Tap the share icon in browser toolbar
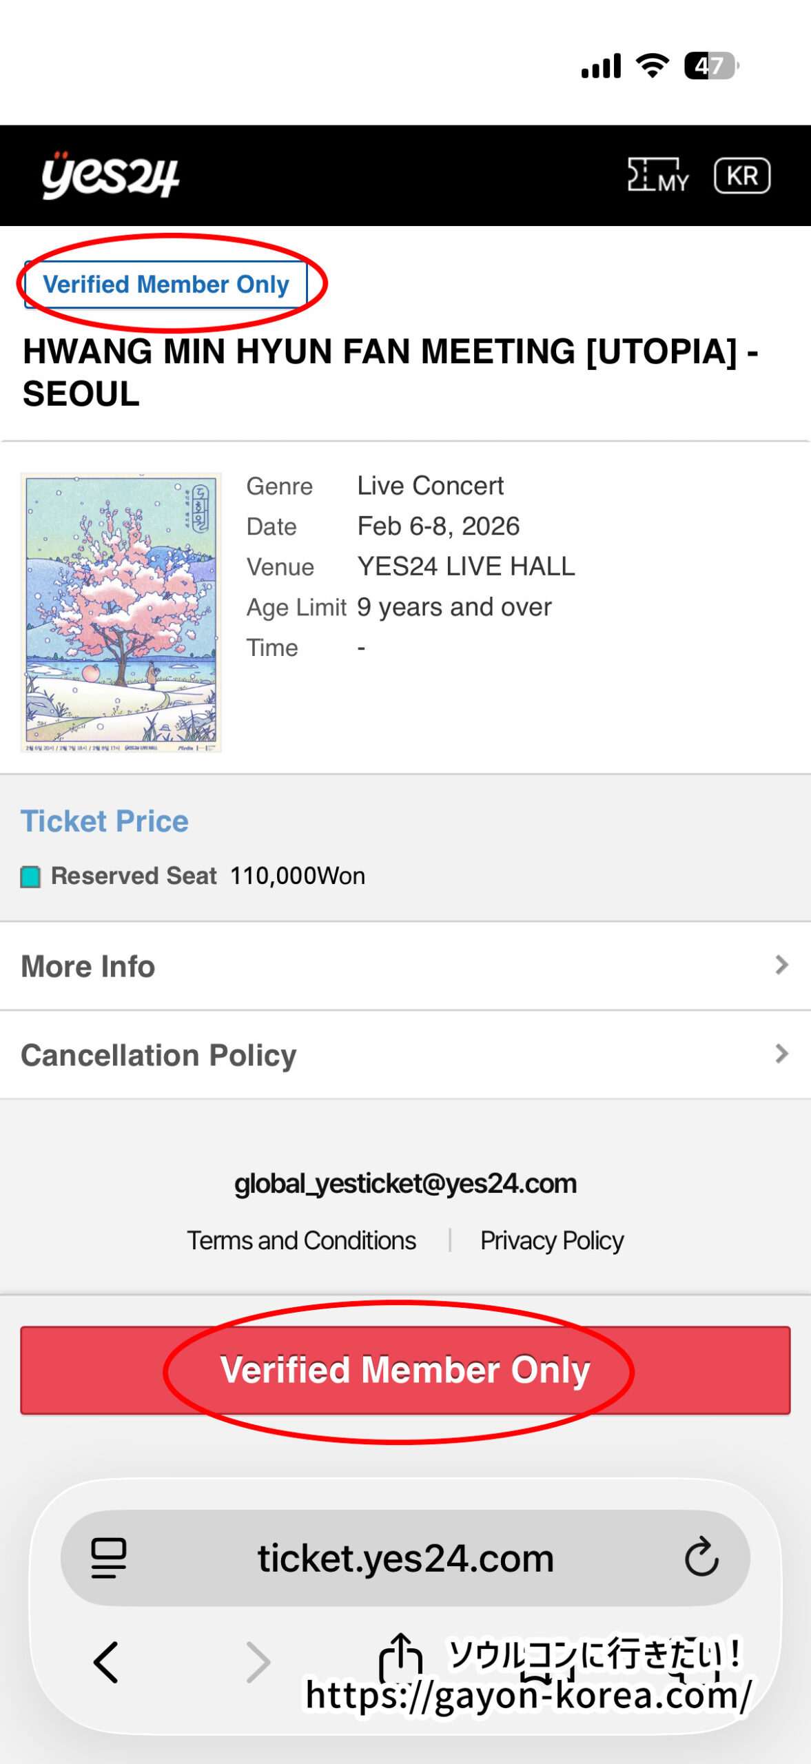The height and width of the screenshot is (1764, 811). [400, 1657]
